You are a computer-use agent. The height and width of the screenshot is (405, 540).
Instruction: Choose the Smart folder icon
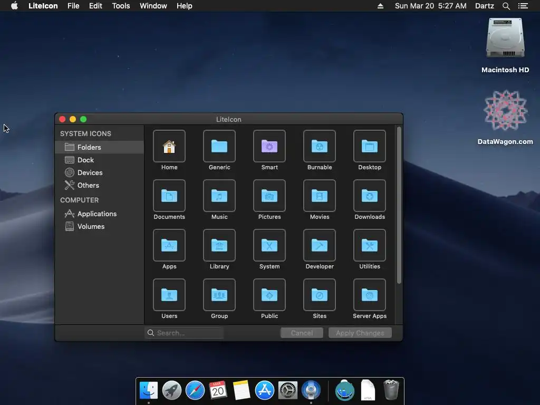269,146
